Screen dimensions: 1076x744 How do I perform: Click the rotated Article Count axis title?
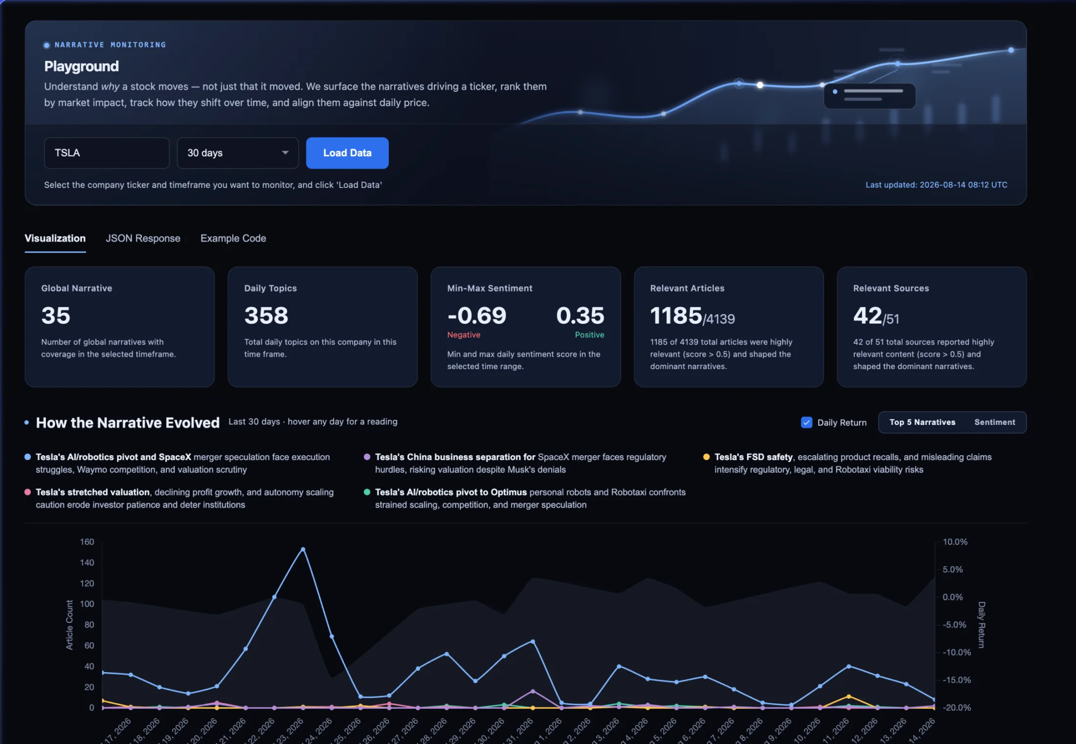[x=69, y=625]
